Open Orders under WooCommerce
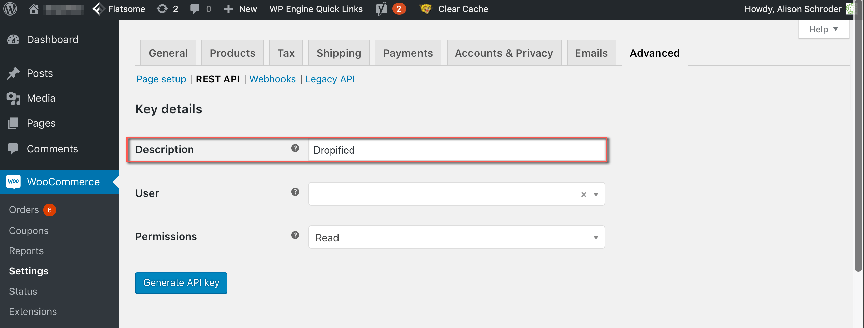Screen dimensions: 864x328 tap(24, 210)
